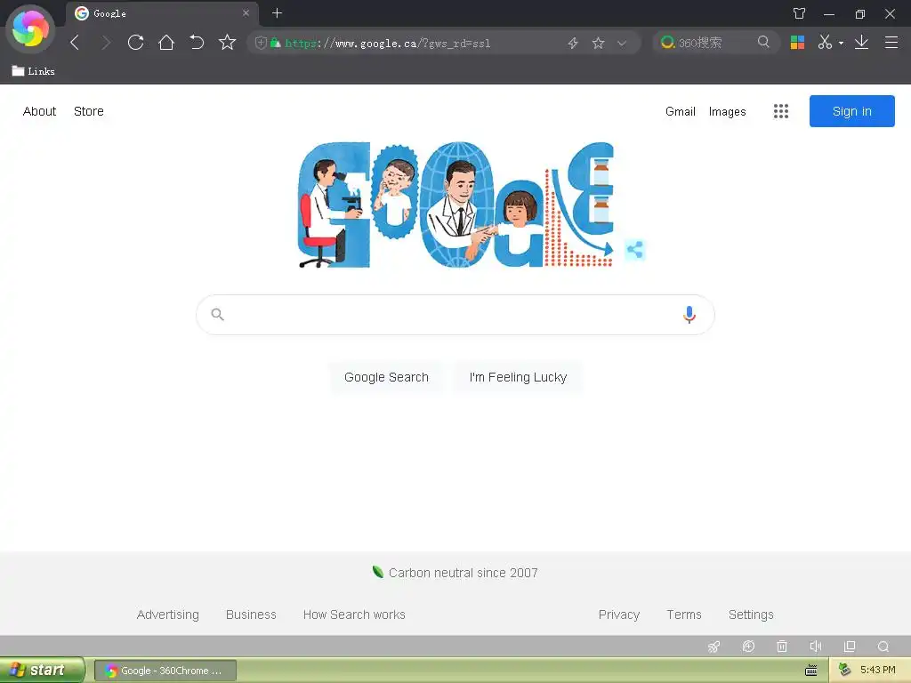Click the 360 search box

(x=714, y=43)
